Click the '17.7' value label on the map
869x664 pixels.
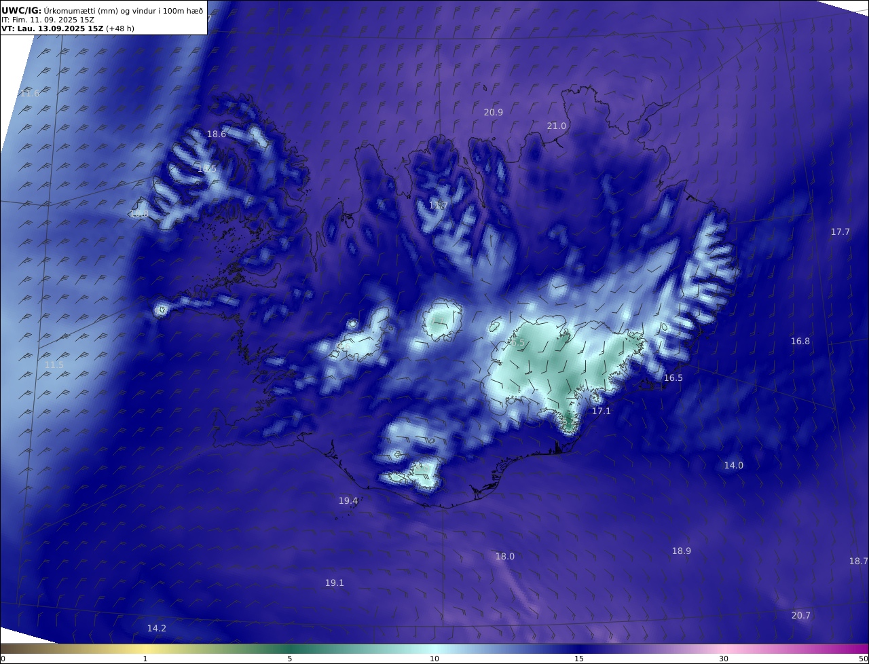pyautogui.click(x=840, y=232)
